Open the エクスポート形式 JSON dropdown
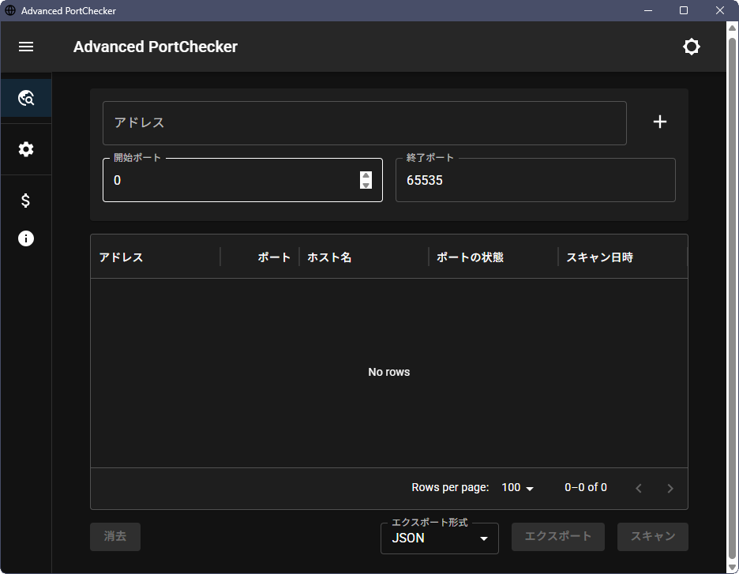The width and height of the screenshot is (739, 574). 439,538
